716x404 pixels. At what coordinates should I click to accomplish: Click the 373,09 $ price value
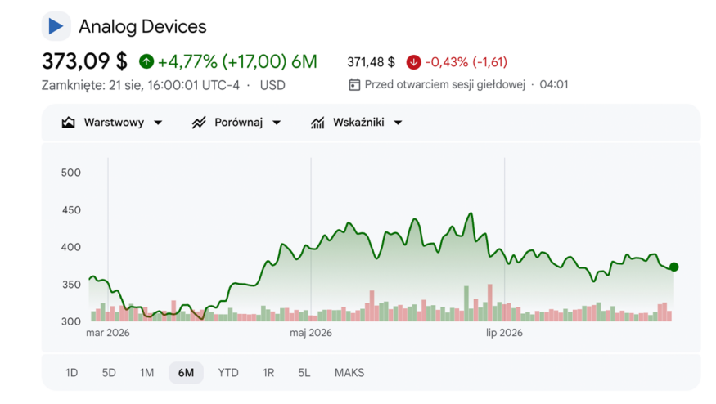point(84,61)
